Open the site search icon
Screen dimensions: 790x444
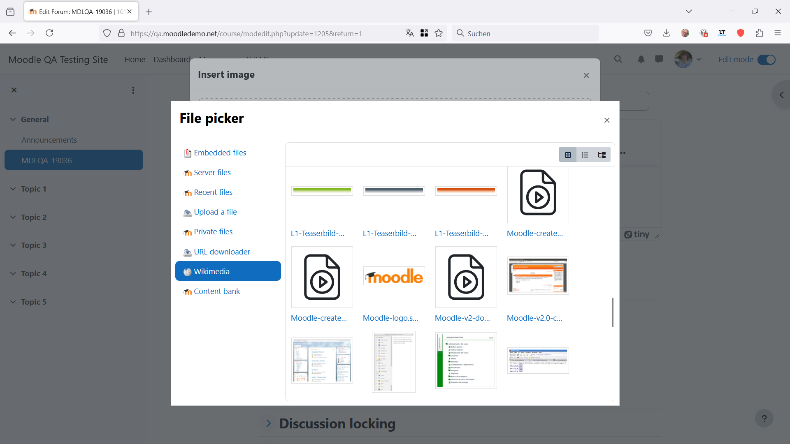pyautogui.click(x=618, y=60)
